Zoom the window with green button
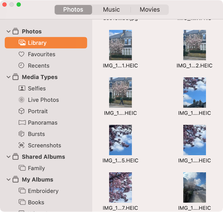Viewport: 223px width, 212px height. point(19,4)
